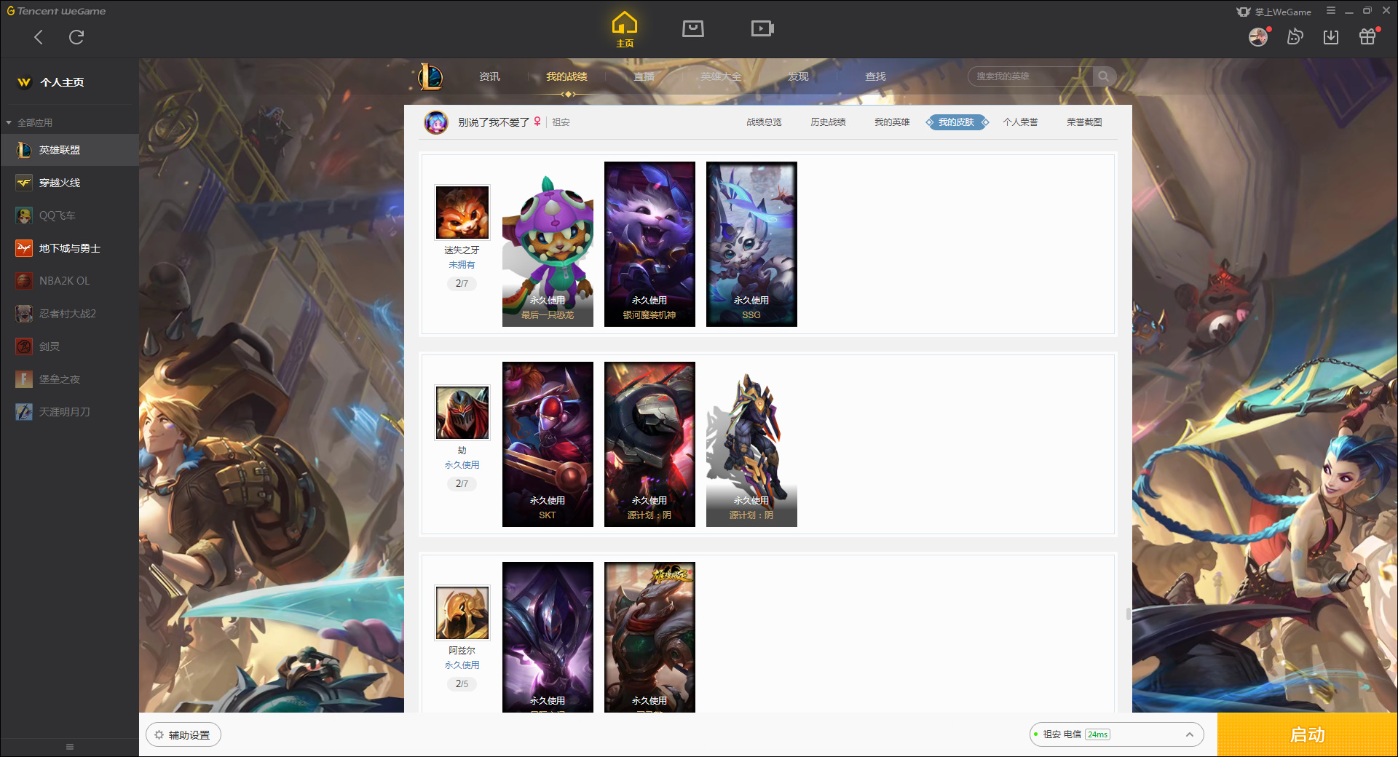Expand the 祖安 电信 server dropdown
The width and height of the screenshot is (1398, 757).
1116,734
